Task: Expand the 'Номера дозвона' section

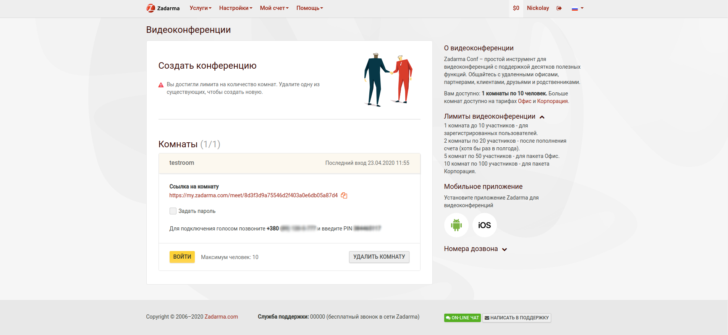Action: tap(505, 250)
